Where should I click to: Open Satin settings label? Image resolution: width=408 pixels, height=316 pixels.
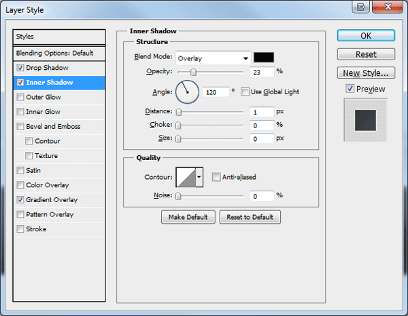33,170
